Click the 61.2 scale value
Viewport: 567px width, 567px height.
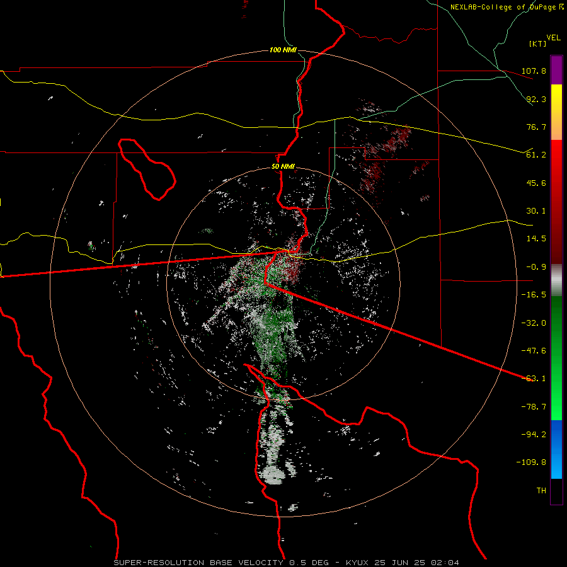pyautogui.click(x=536, y=155)
